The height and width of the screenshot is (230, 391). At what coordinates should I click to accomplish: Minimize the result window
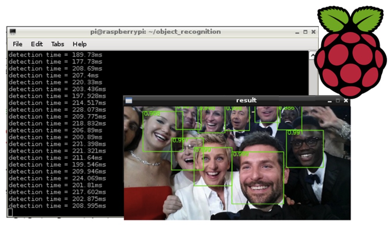[x=330, y=101]
